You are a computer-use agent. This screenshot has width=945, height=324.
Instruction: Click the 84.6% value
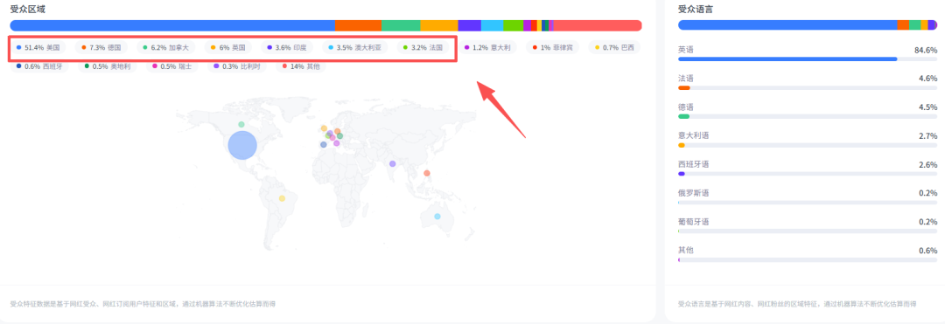click(926, 50)
